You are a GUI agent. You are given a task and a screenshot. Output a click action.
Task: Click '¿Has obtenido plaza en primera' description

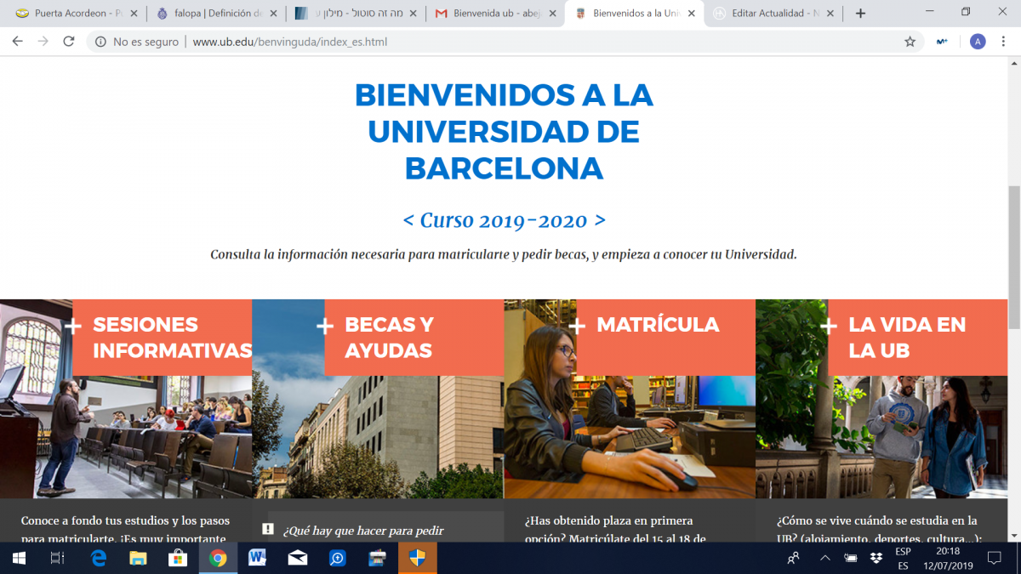click(615, 529)
